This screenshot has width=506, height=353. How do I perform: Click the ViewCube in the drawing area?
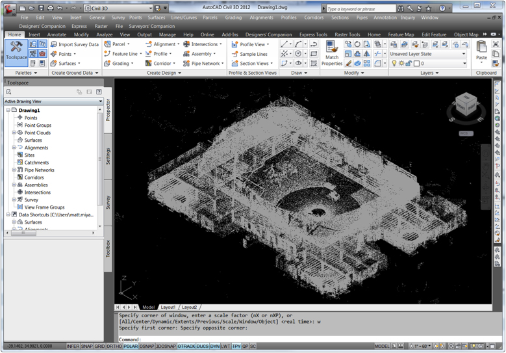click(x=466, y=105)
